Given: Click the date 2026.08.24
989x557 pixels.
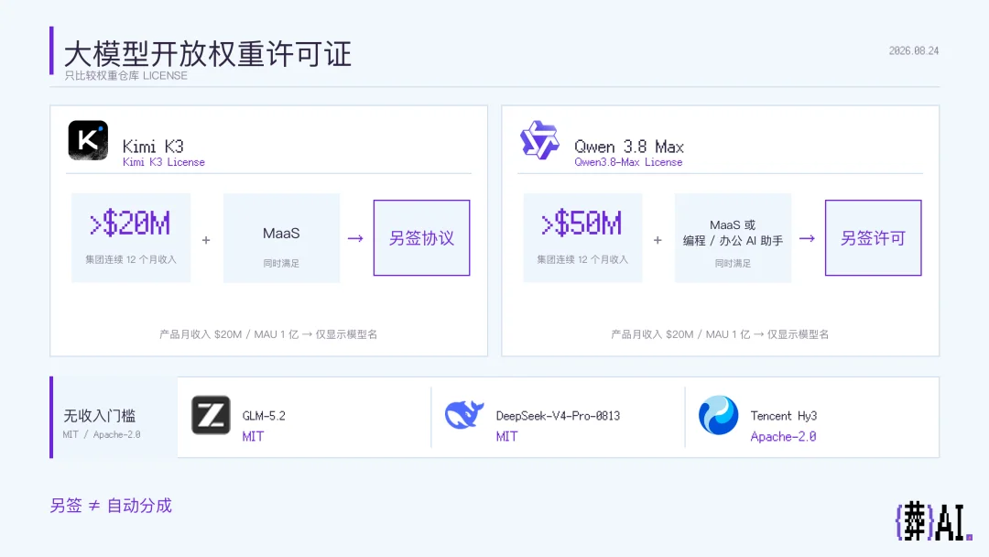Looking at the screenshot, I should pyautogui.click(x=914, y=51).
